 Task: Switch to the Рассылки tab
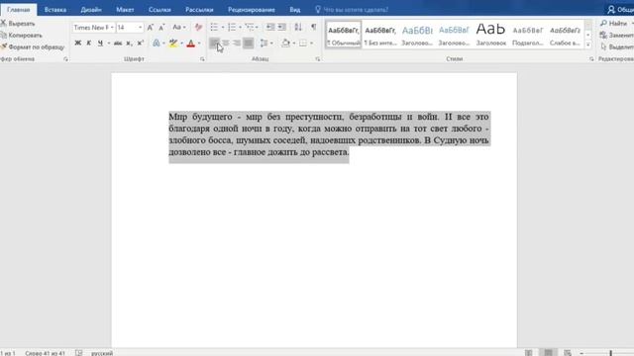pyautogui.click(x=199, y=9)
